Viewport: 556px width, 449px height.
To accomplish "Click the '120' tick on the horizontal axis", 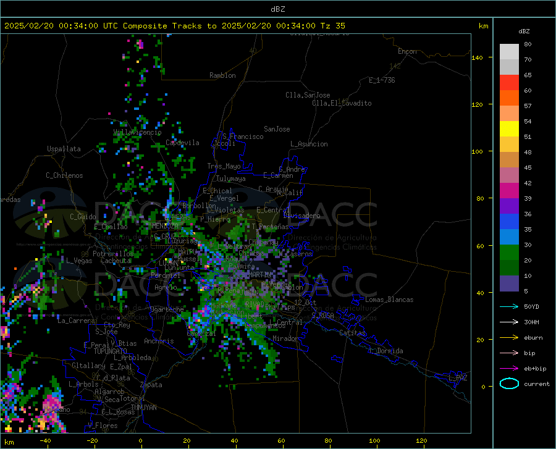I will (421, 441).
